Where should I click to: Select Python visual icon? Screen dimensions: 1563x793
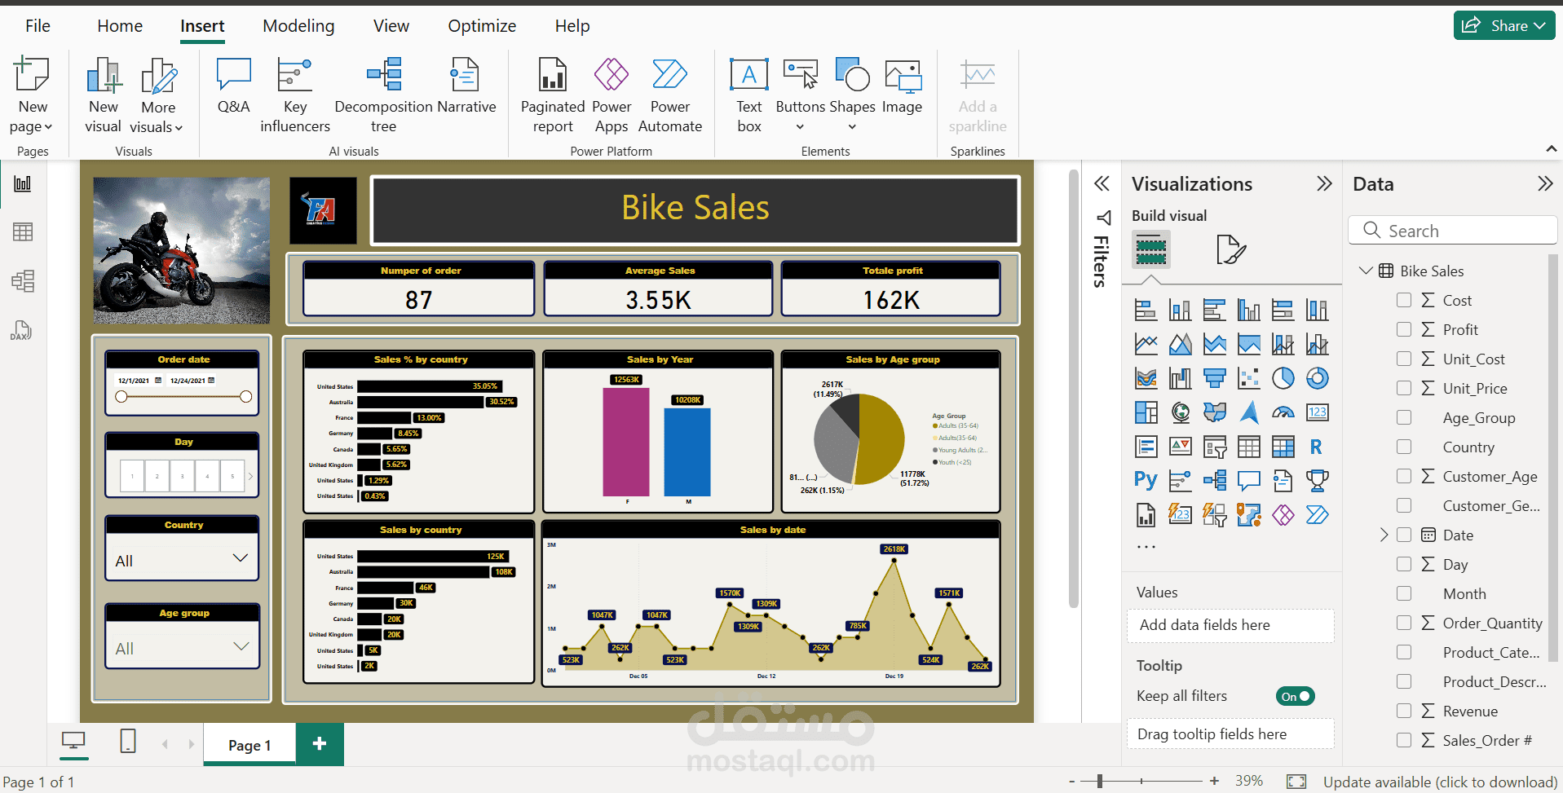pyautogui.click(x=1146, y=481)
